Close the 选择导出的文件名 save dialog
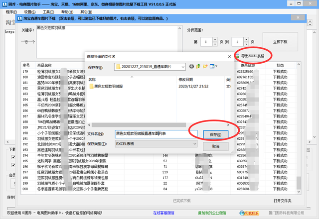The image size is (319, 219). (229, 57)
